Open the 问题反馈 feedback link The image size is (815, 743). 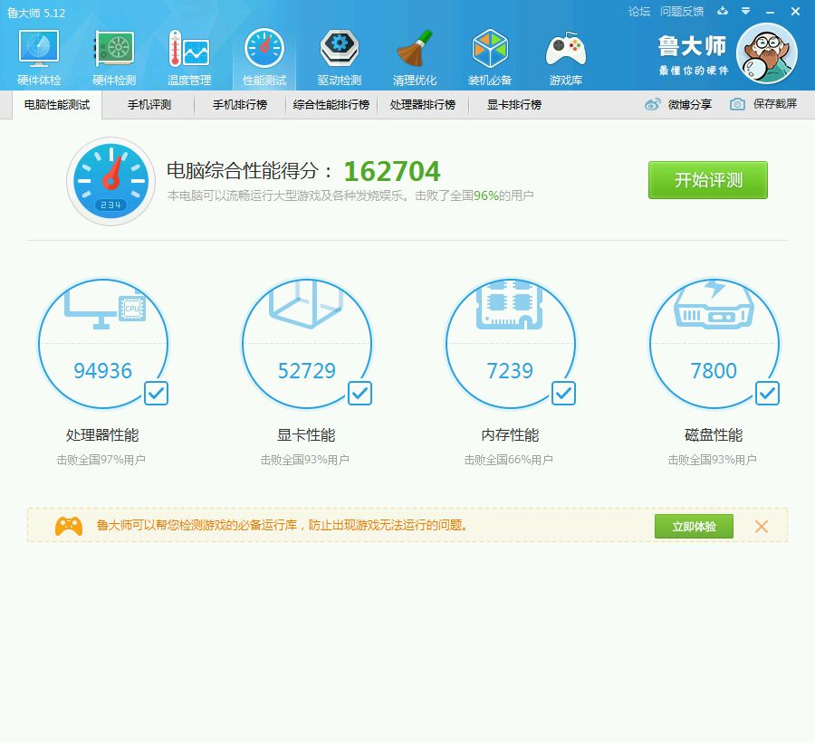(682, 12)
